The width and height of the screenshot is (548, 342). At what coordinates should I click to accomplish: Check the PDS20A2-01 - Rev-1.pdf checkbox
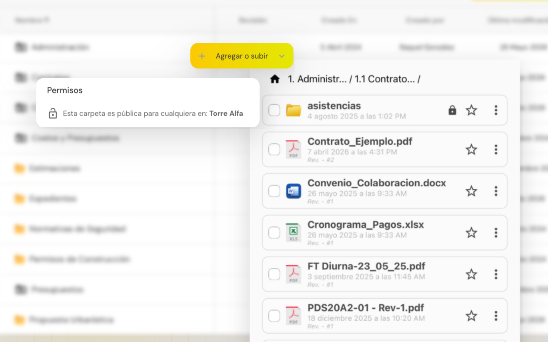pyautogui.click(x=274, y=316)
